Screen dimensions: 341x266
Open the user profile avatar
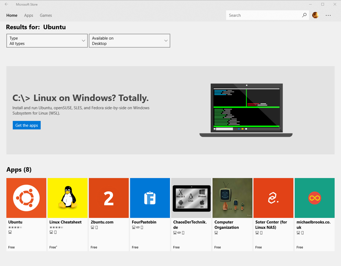[x=315, y=15]
